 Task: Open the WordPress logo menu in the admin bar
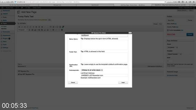point(2,8)
